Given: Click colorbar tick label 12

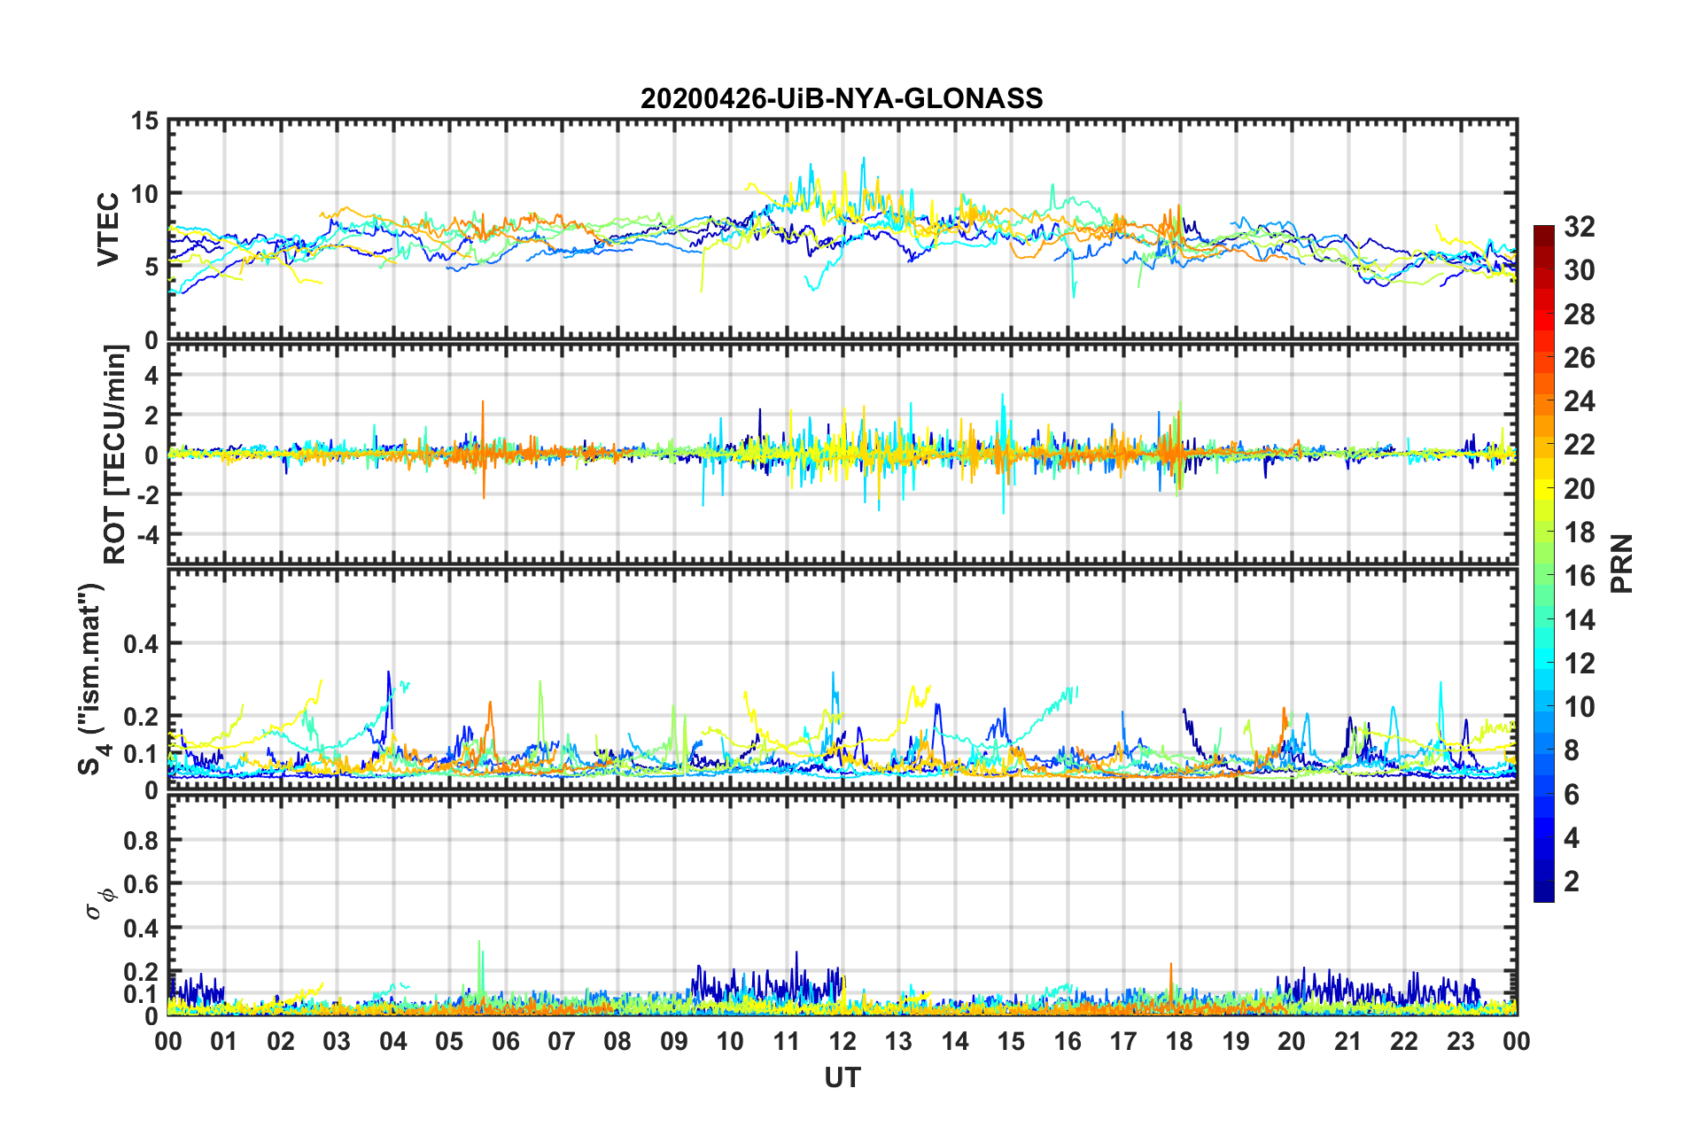Looking at the screenshot, I should (x=1580, y=664).
